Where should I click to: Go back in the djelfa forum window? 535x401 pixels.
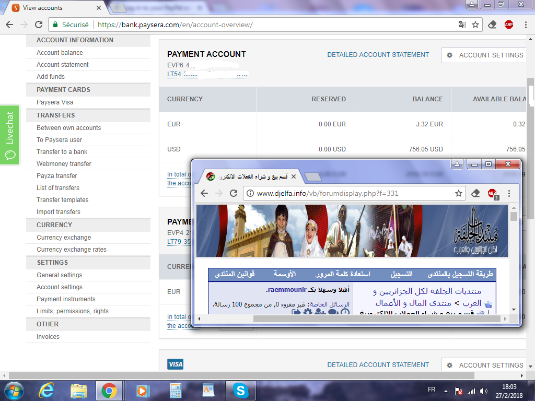click(204, 193)
